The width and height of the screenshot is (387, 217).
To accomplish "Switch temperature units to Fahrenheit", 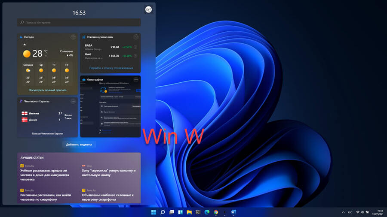I will coord(46,56).
